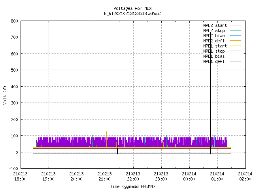Click the '210213 19:00' time tick label

tap(48, 177)
